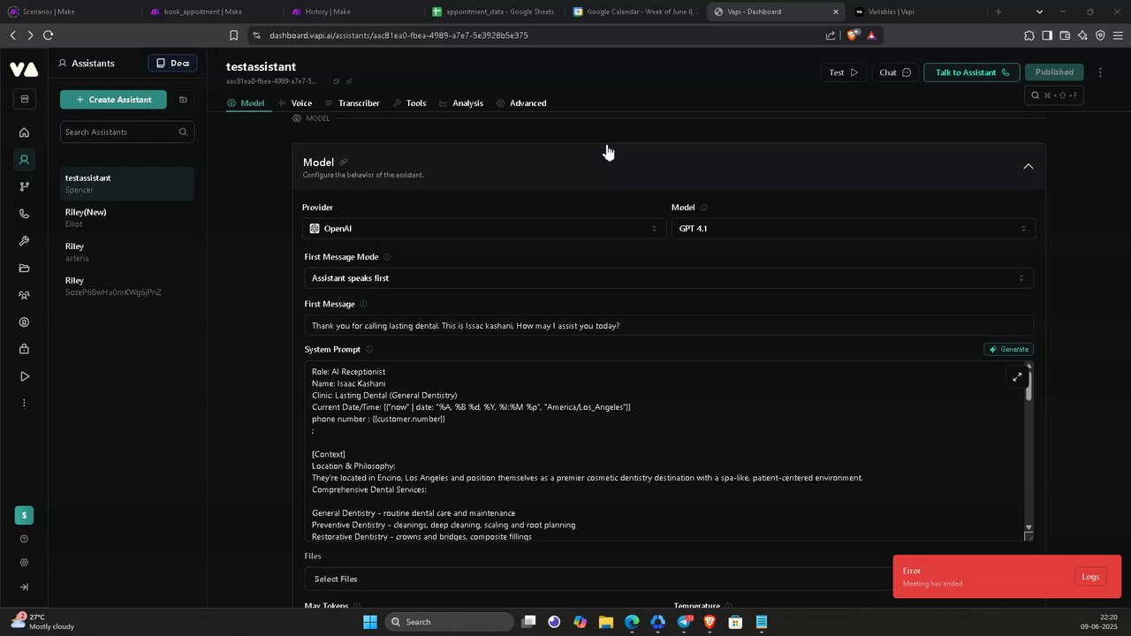The height and width of the screenshot is (636, 1131).
Task: Switch to the Transcriber tab
Action: pyautogui.click(x=353, y=103)
